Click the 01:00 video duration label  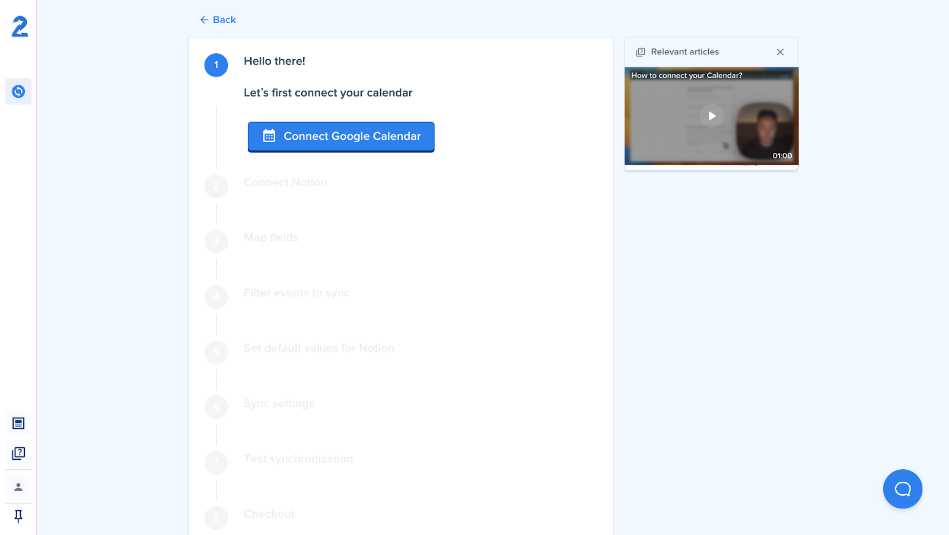[x=782, y=156]
